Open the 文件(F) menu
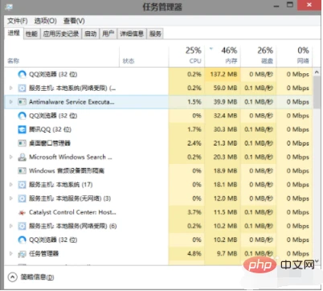323x291 pixels. 18,21
